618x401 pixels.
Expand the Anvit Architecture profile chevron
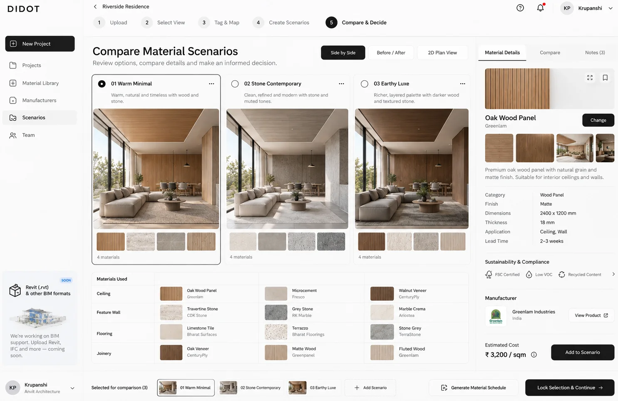[x=72, y=388]
